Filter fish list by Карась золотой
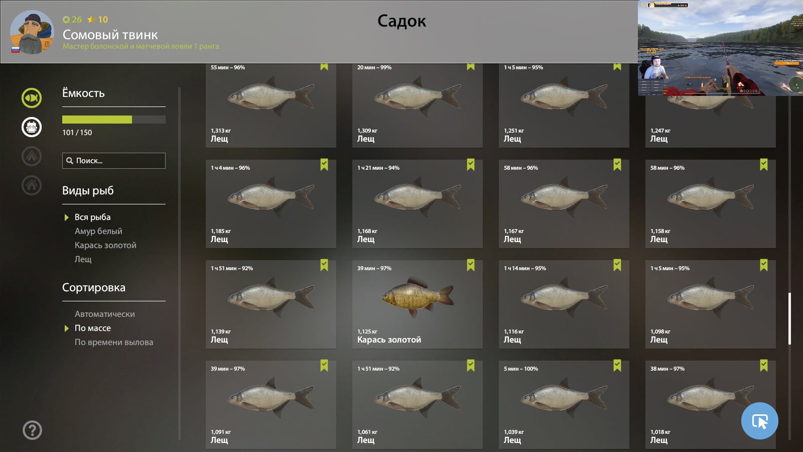The height and width of the screenshot is (452, 803). tap(105, 245)
